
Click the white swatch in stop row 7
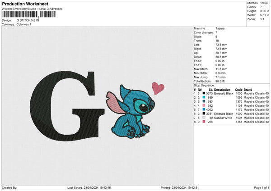click(204, 118)
